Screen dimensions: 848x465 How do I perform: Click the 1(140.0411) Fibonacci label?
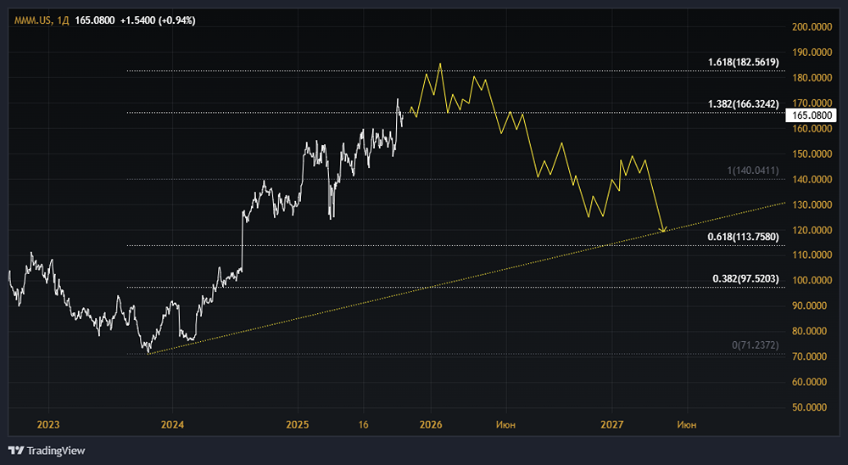click(753, 171)
